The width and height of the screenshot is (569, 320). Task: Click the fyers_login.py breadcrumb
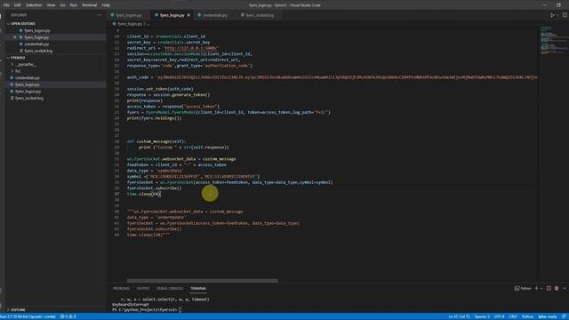pyautogui.click(x=130, y=24)
